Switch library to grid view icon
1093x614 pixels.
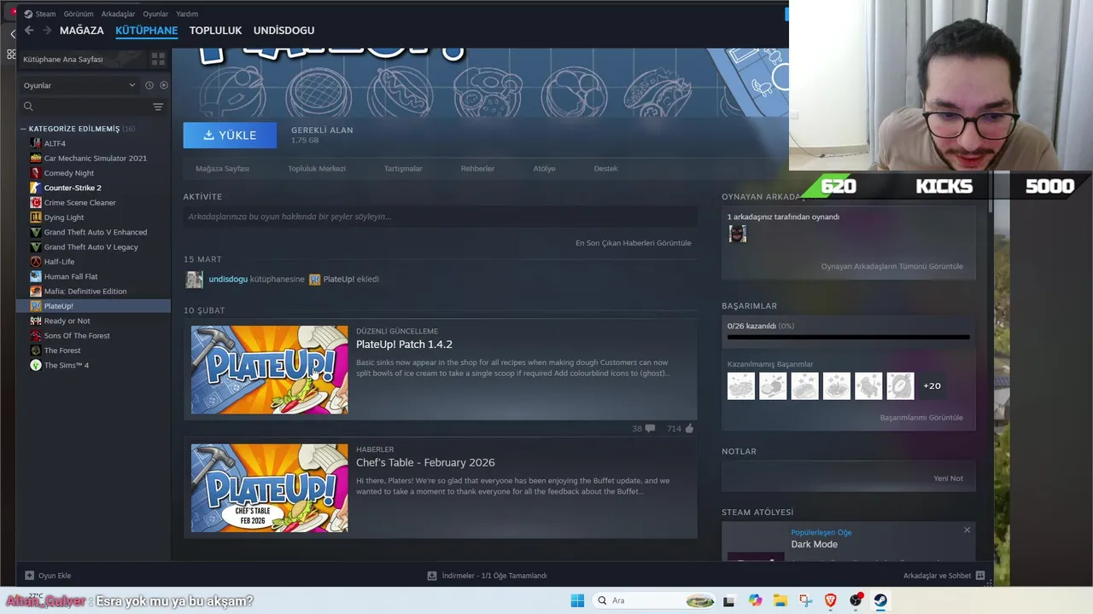(x=158, y=59)
